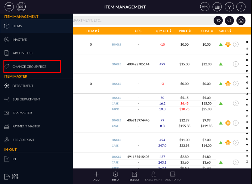
Task: Open the camera scan icon
Action: coord(241,21)
